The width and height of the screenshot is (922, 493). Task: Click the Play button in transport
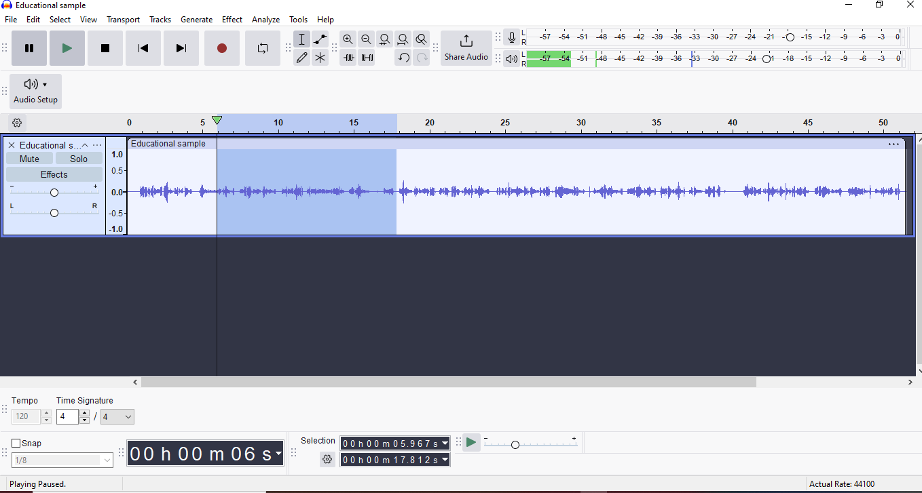coord(67,48)
